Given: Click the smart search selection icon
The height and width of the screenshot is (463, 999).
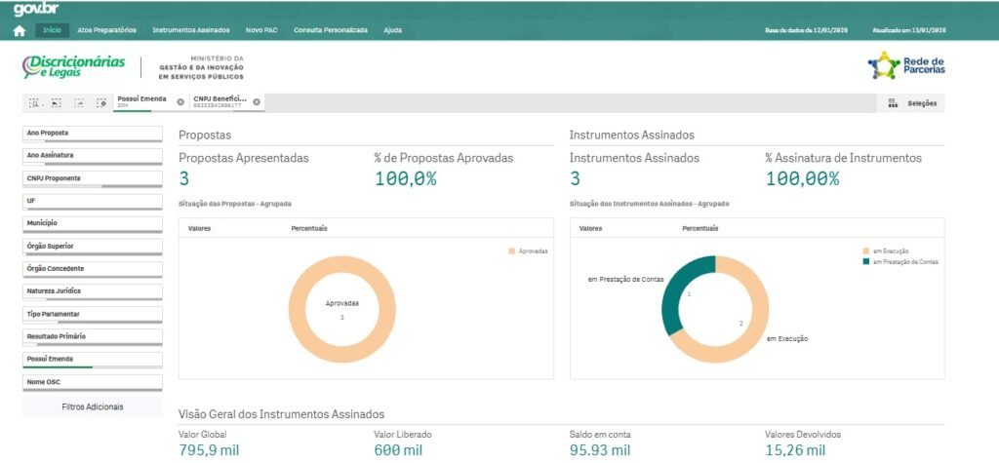Looking at the screenshot, I should 35,102.
